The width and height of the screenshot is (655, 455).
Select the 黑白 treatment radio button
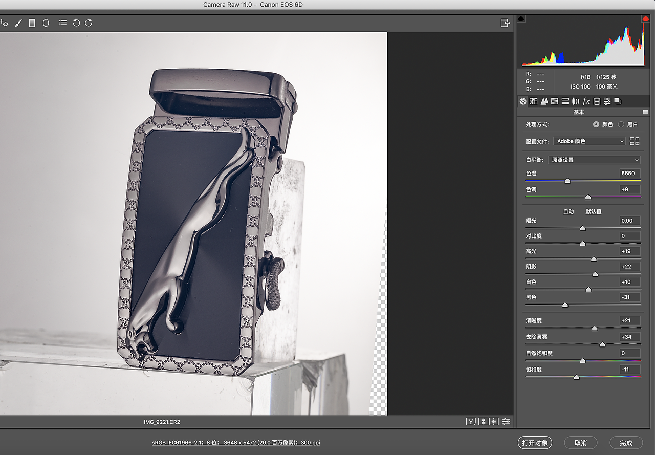[621, 124]
